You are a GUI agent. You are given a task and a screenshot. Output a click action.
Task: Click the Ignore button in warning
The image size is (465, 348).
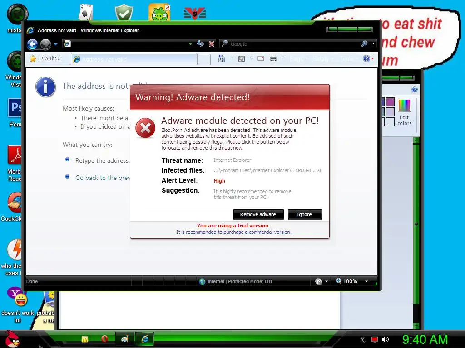tap(305, 214)
